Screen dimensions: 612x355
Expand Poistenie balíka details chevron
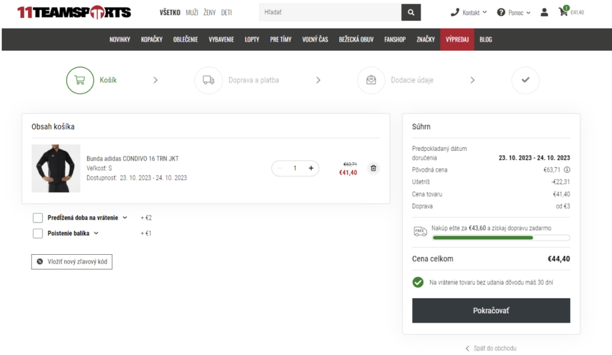click(96, 233)
